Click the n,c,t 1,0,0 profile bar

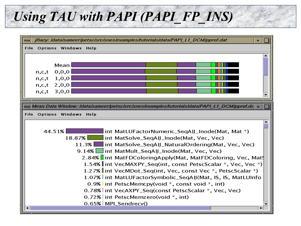point(155,78)
